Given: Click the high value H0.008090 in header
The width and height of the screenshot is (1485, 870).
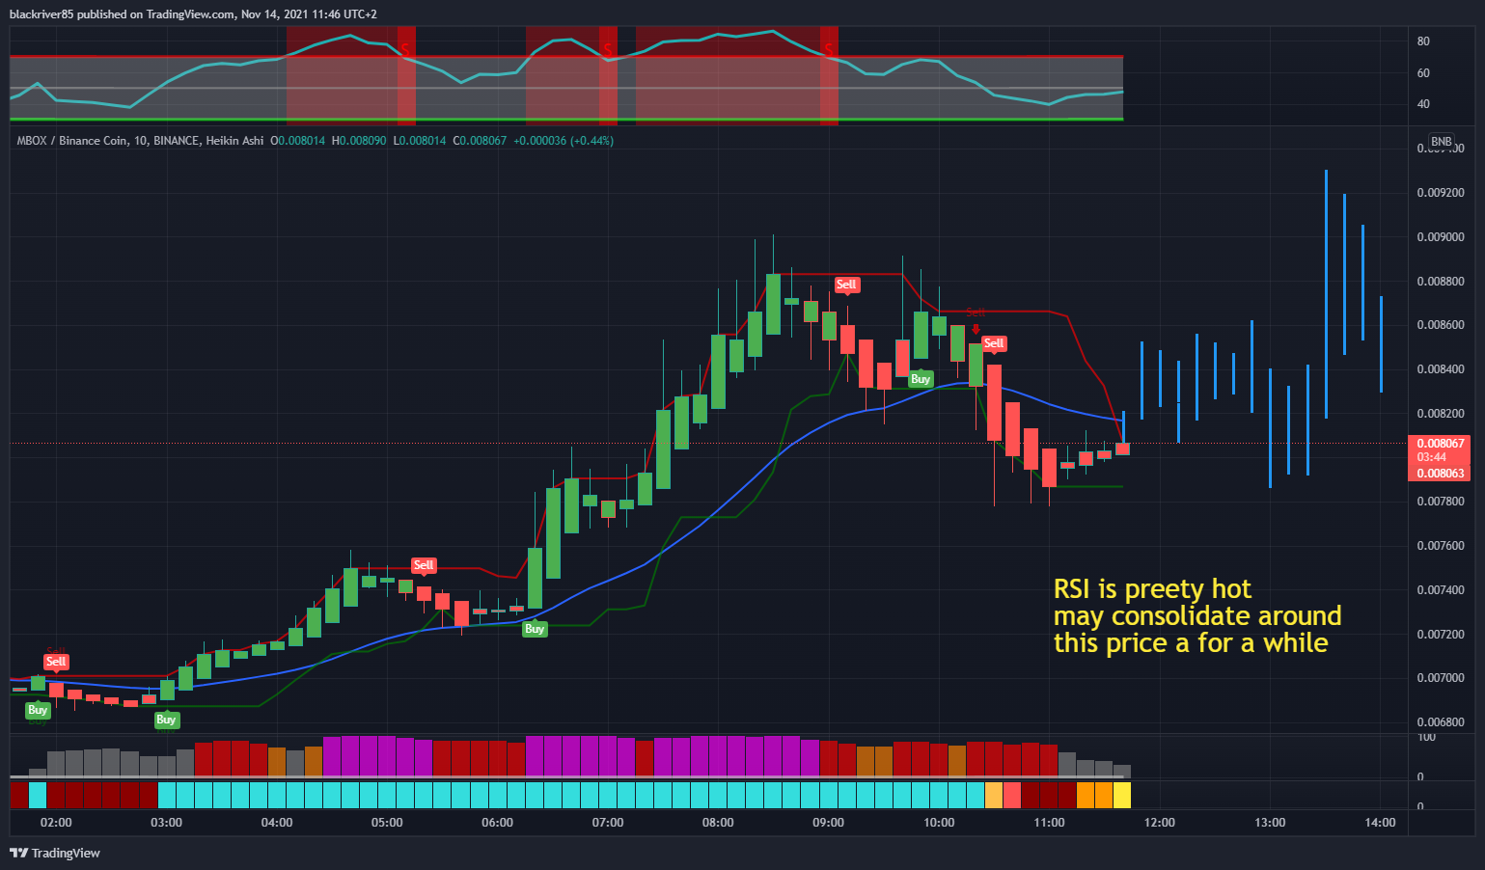Looking at the screenshot, I should coord(359,141).
